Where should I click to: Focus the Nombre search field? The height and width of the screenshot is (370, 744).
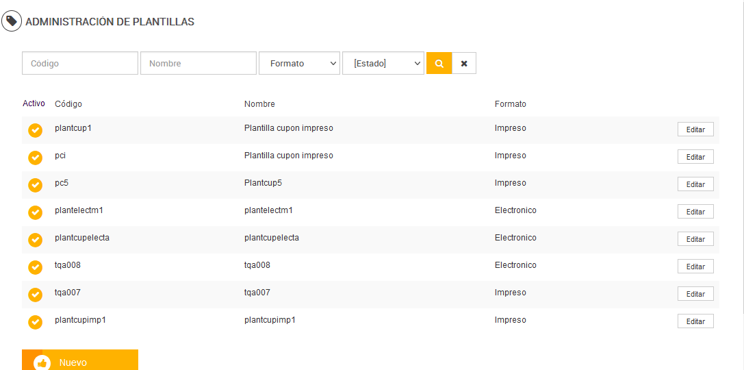198,63
